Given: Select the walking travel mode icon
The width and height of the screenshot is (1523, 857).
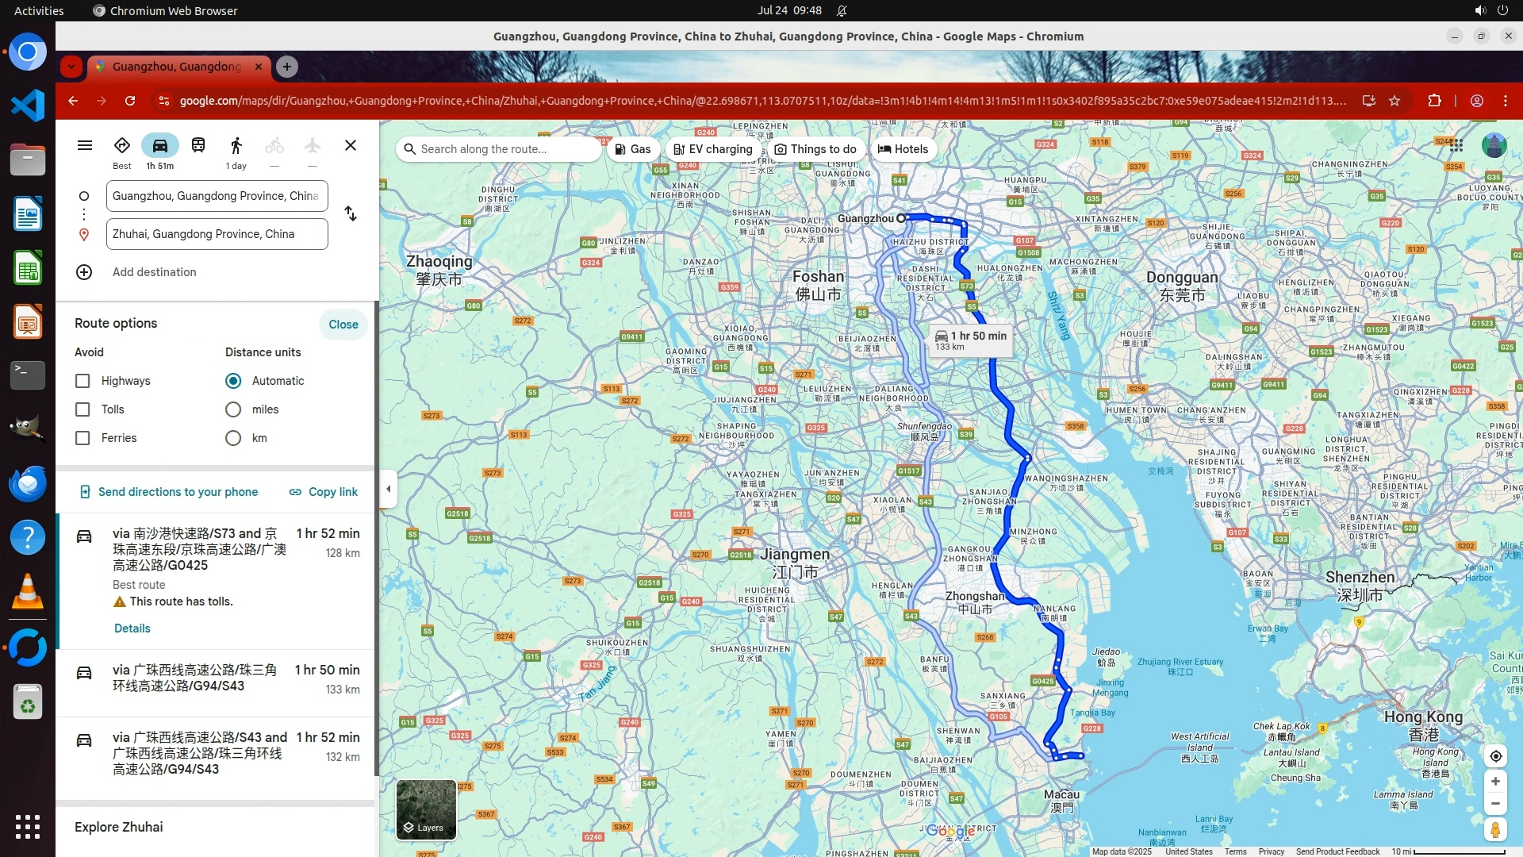Looking at the screenshot, I should click(x=236, y=146).
